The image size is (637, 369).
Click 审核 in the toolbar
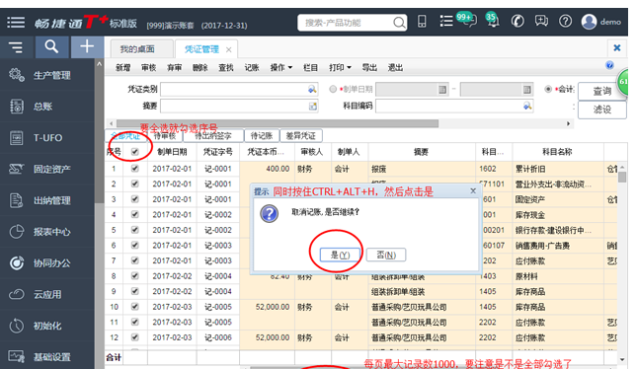pos(149,67)
